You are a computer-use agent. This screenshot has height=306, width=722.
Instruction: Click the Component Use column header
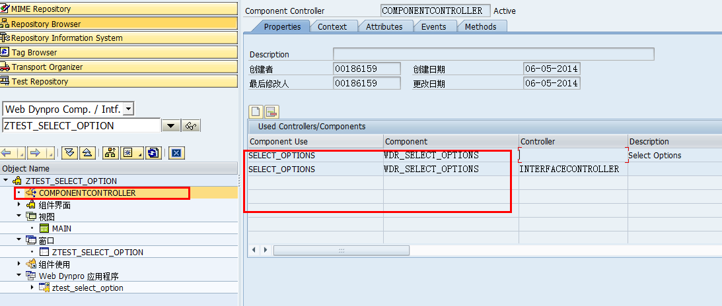(315, 142)
